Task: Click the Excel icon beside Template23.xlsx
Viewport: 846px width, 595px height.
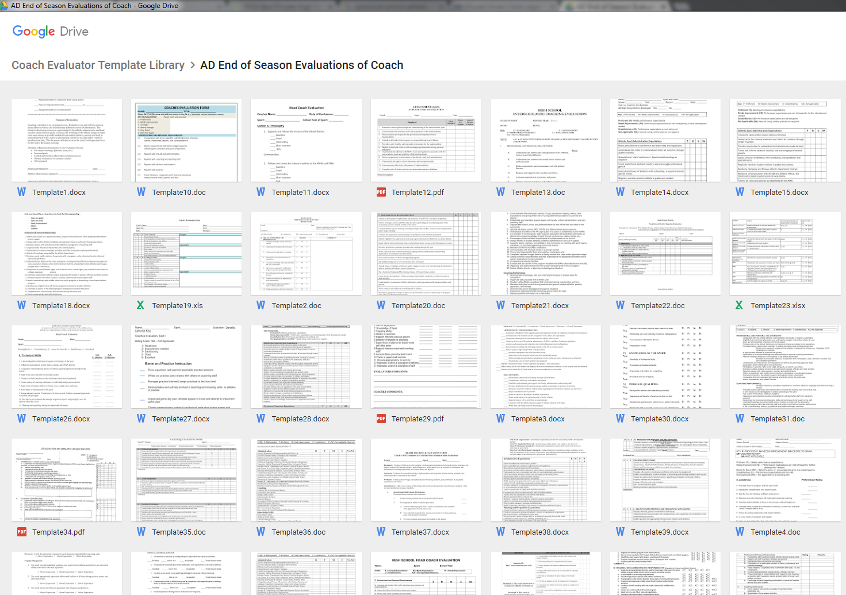Action: (740, 305)
